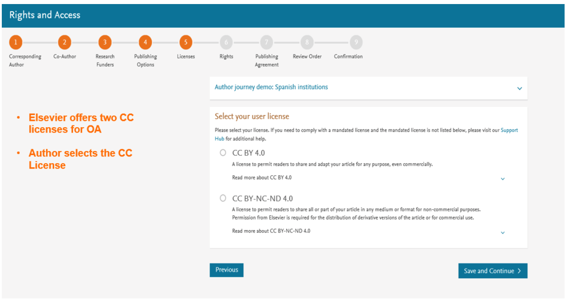Click the progress line between steps 5 and 6
565x302 pixels.
pyautogui.click(x=206, y=42)
